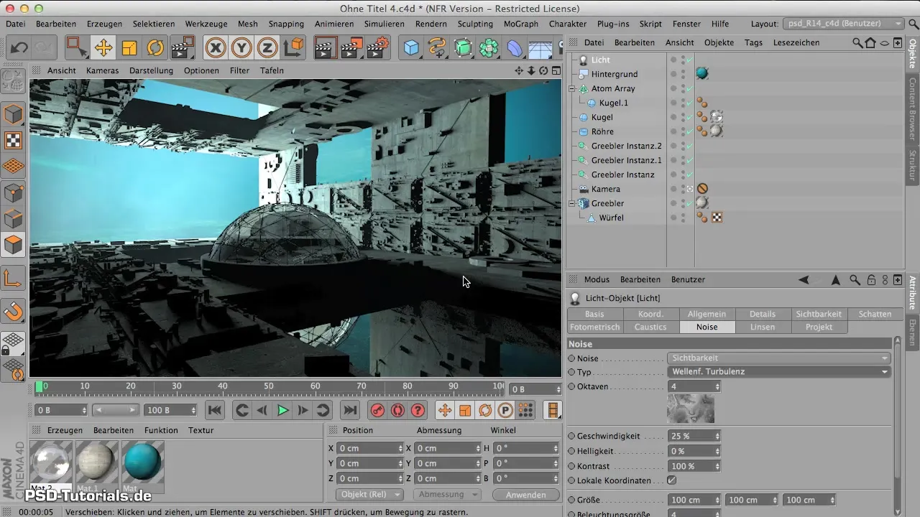Screen dimensions: 920x517
Task: Open the Content Browser side tab
Action: click(912, 108)
